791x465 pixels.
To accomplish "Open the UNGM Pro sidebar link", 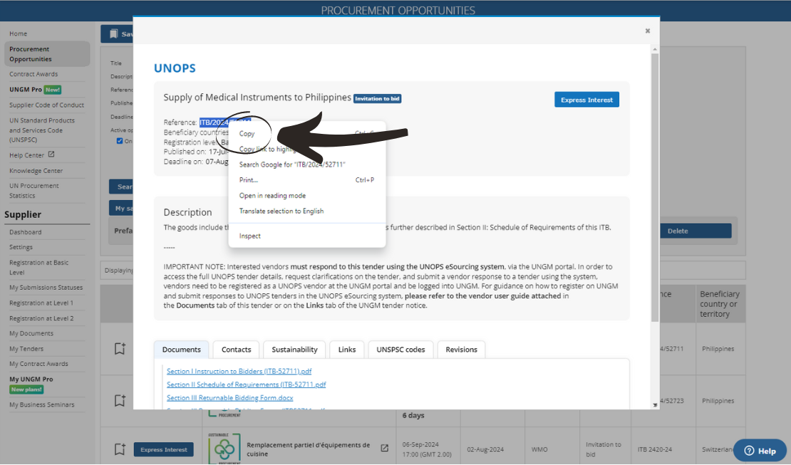I will pos(26,90).
